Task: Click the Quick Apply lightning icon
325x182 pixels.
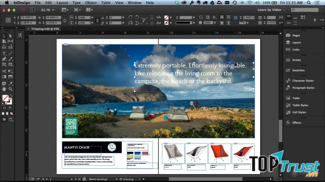Action: click(314, 20)
